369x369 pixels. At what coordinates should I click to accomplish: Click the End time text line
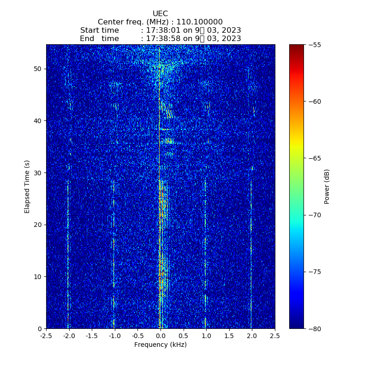coord(160,39)
